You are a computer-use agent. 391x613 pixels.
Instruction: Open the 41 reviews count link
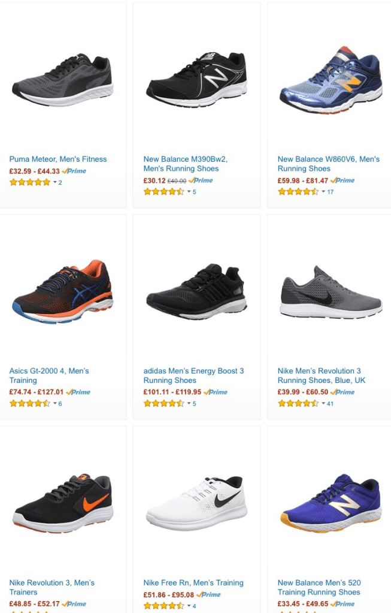point(330,404)
